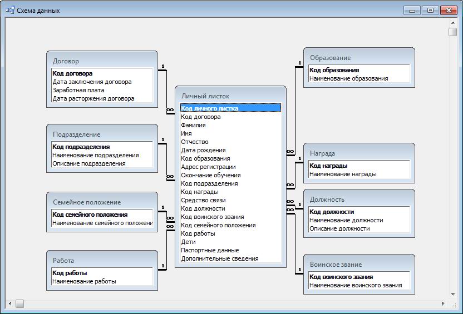Click the Семейное положение table header
This screenshot has height=314, width=463.
tap(101, 202)
